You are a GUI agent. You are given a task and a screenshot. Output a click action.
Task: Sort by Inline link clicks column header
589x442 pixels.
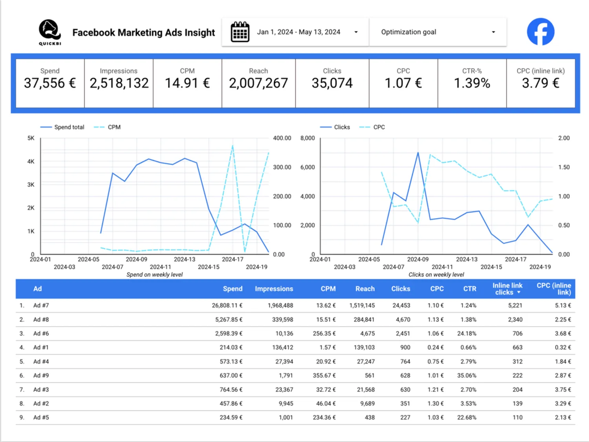(507, 289)
